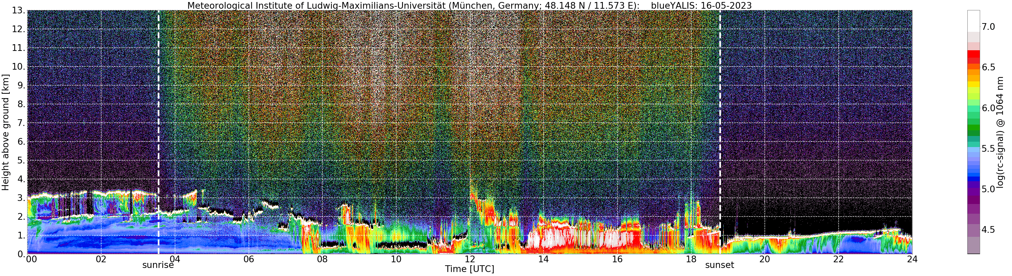Click the yellow band of the colorbar
Viewport: 1012px width, 276px height.
click(x=973, y=84)
